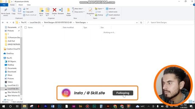The width and height of the screenshot is (195, 109).
Task: Expand the Easy access dropdown
Action: coord(78,12)
